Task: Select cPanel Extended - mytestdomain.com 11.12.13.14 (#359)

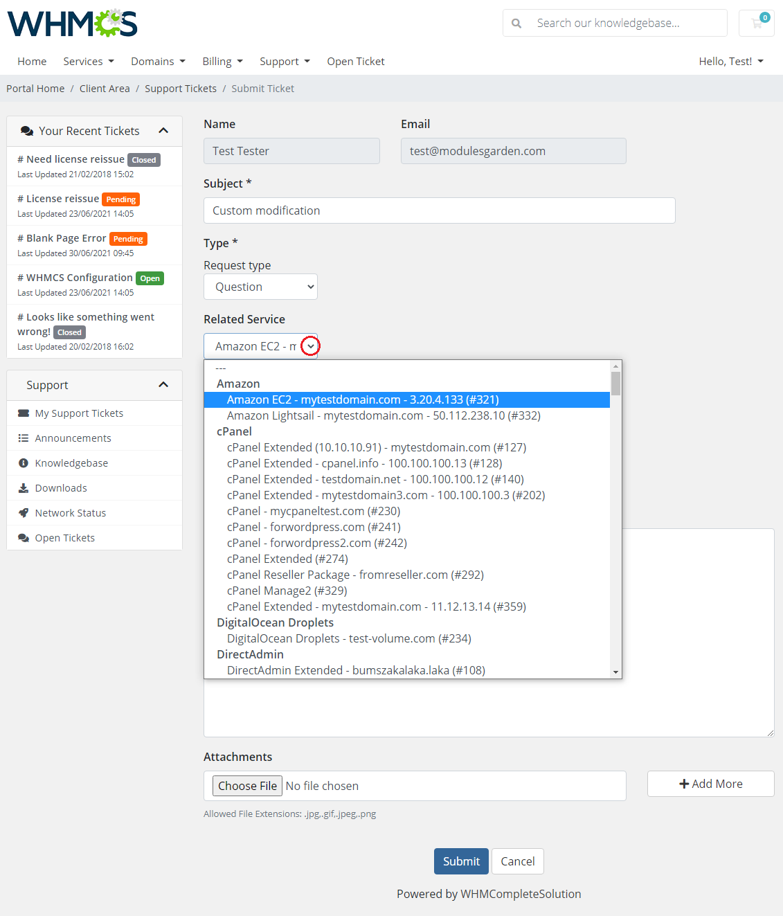Action: click(407, 607)
